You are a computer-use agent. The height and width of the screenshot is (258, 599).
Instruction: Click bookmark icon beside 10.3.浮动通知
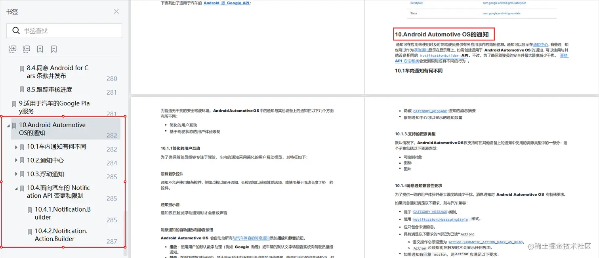pyautogui.click(x=22, y=174)
